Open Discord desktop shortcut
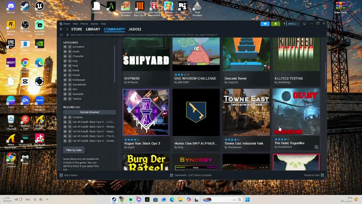The image size is (362, 204). point(11,8)
